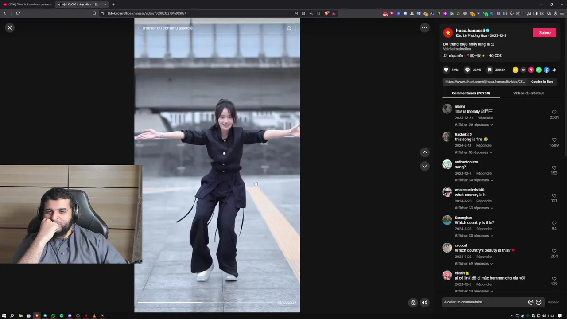The width and height of the screenshot is (567, 319).
Task: Click the Suivre follow button
Action: tap(544, 33)
